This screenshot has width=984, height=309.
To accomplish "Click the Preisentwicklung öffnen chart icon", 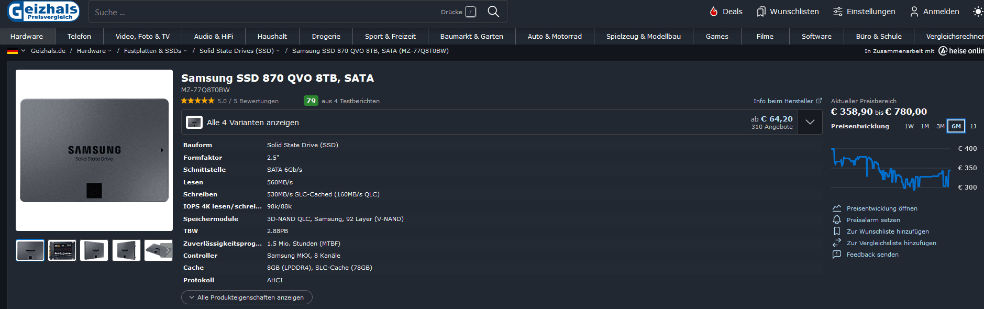I will click(x=837, y=208).
